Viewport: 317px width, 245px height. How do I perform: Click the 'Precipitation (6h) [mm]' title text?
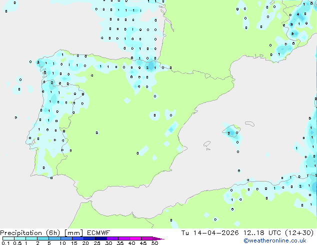[41, 233]
